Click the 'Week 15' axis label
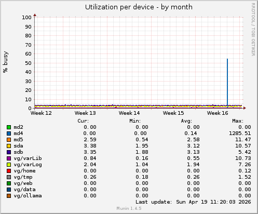The width and height of the screenshot is (258, 214). (x=173, y=113)
